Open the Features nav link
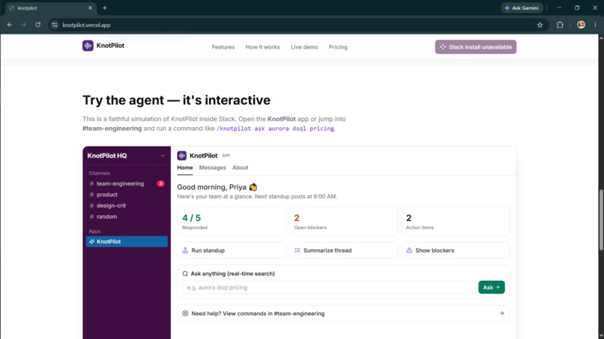The height and width of the screenshot is (339, 604). (223, 47)
